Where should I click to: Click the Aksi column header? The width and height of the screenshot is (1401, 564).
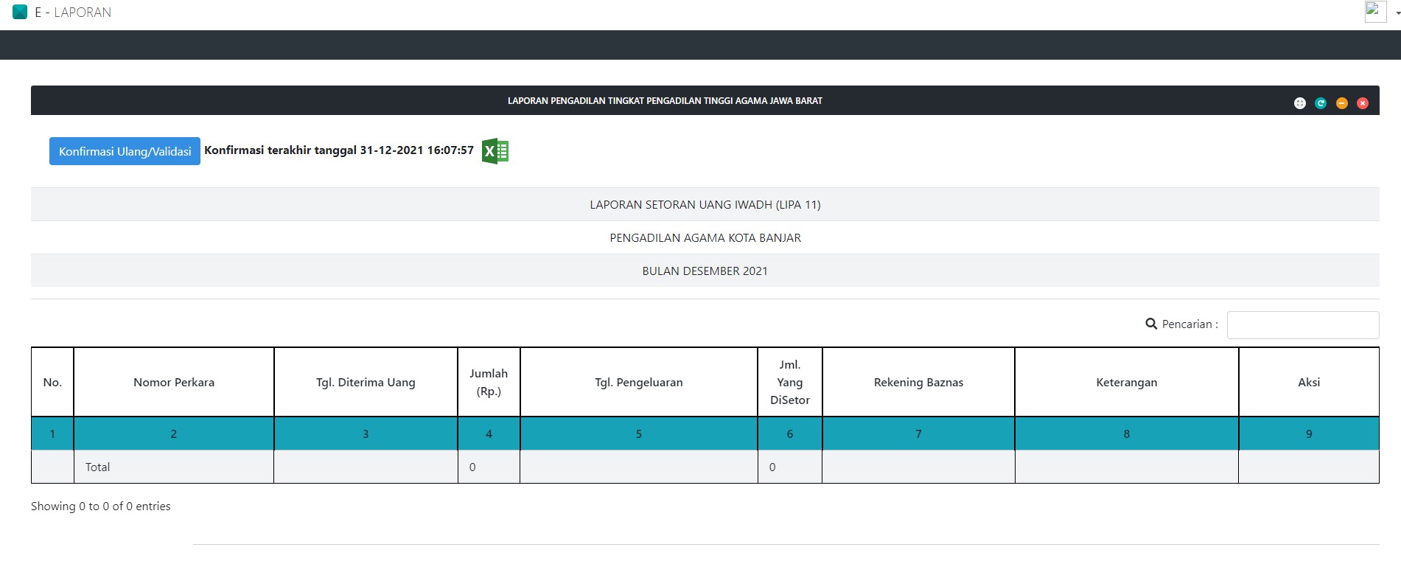click(1309, 382)
